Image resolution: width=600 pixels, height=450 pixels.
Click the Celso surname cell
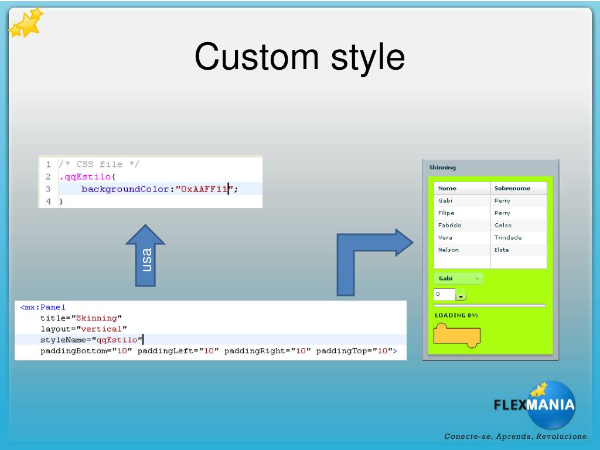(519, 225)
